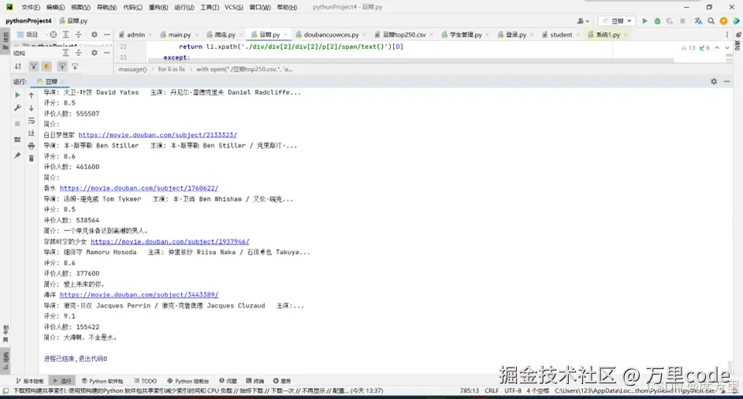The height and width of the screenshot is (399, 743).
Task: Click the print icon in run console toolbar
Action: 32,146
